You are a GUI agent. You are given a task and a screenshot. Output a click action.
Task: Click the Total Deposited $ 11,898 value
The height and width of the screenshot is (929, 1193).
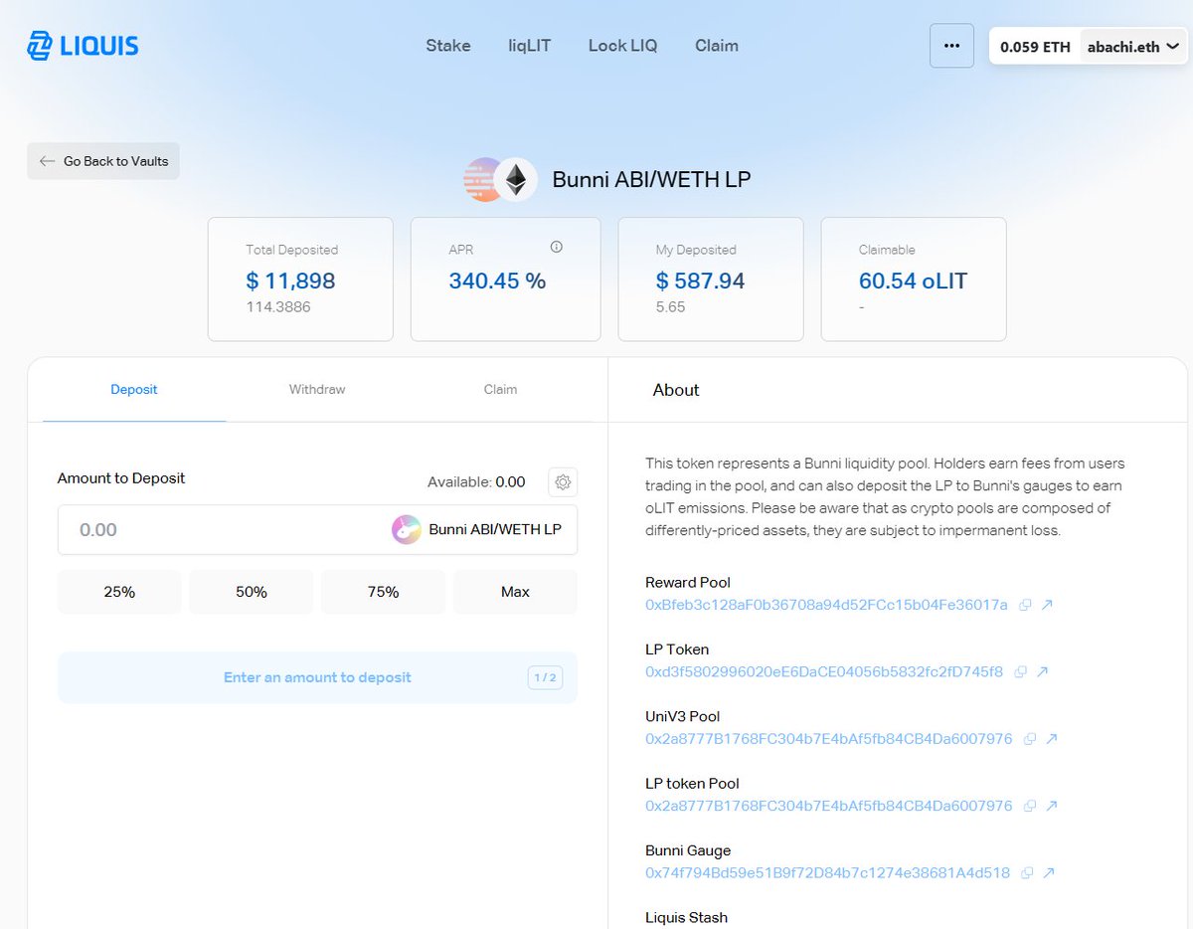(290, 280)
